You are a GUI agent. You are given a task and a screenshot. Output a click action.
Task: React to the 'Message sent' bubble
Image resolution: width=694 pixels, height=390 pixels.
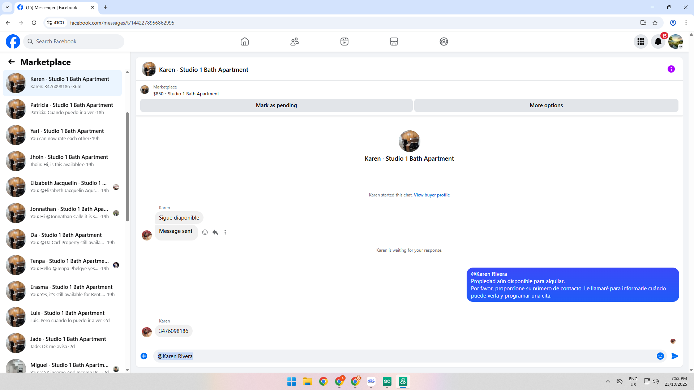pos(205,232)
